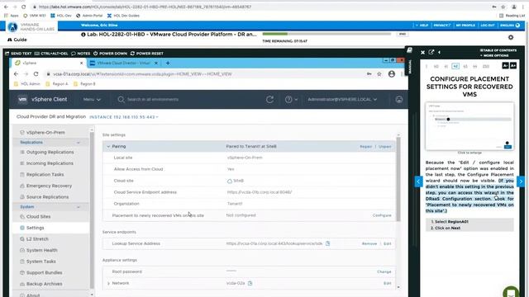Viewport: 529px width, 297px height.
Task: Open the vSphere Menu dropdown
Action: point(92,99)
